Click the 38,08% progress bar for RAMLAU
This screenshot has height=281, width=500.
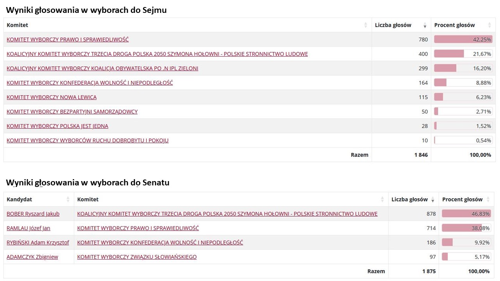(466, 228)
